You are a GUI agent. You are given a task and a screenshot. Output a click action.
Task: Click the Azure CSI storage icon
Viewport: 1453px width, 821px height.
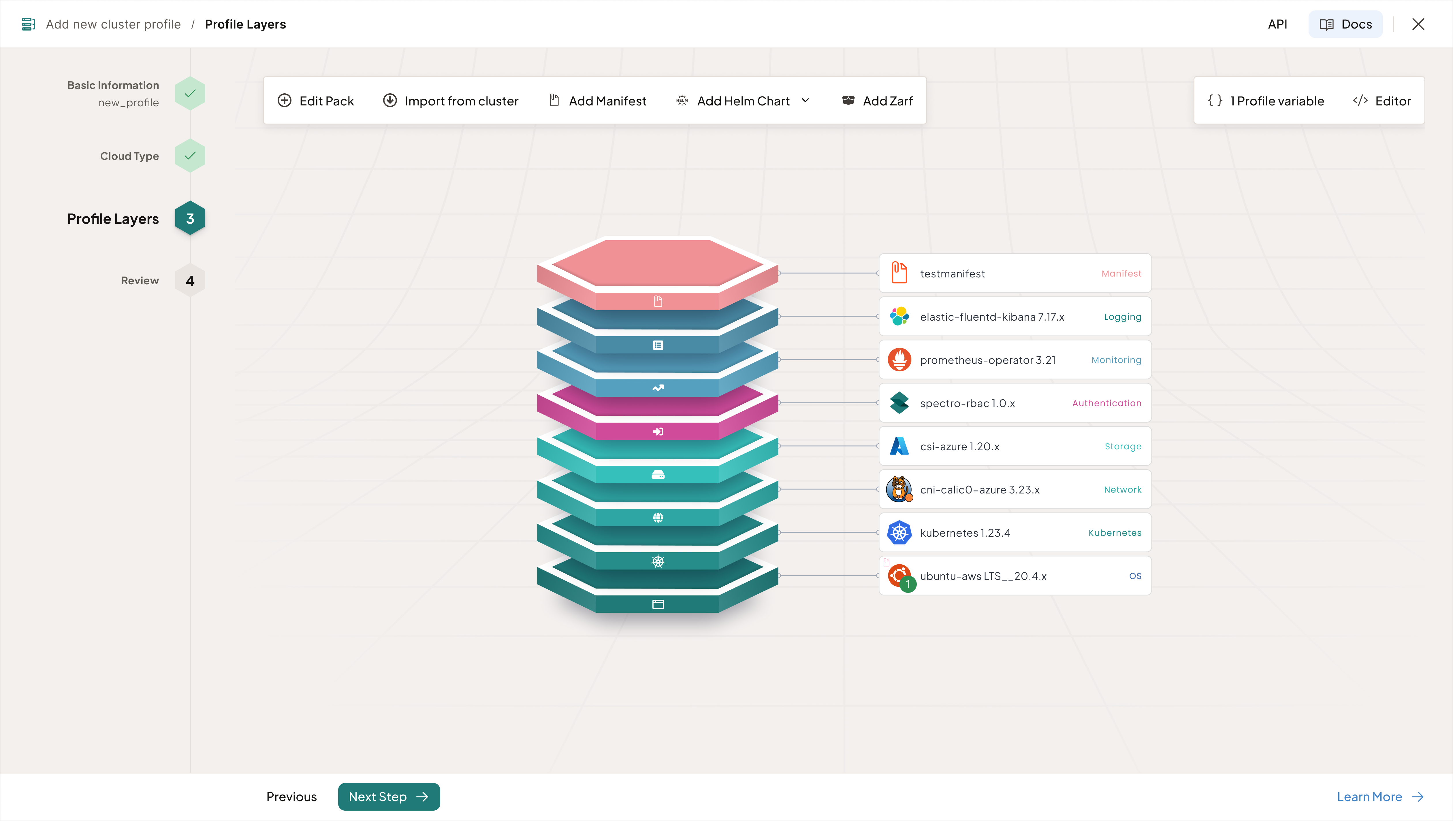tap(899, 446)
